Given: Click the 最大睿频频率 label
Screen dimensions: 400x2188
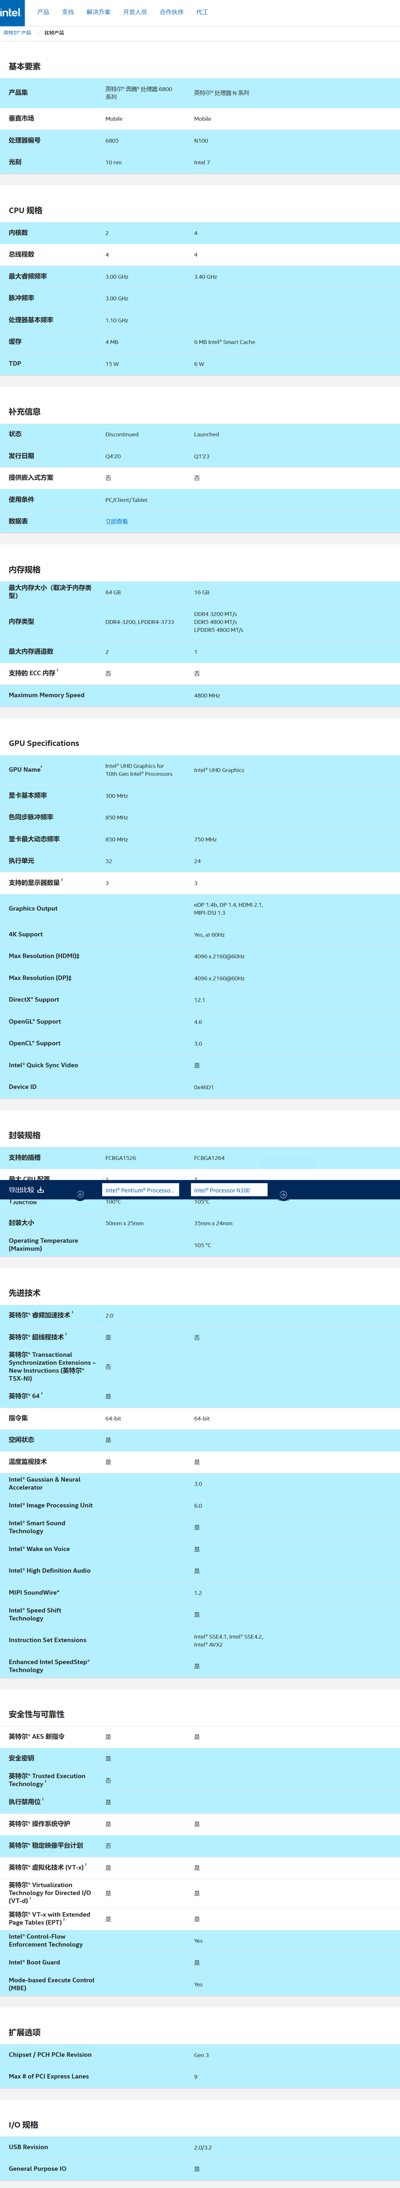Looking at the screenshot, I should 28,276.
